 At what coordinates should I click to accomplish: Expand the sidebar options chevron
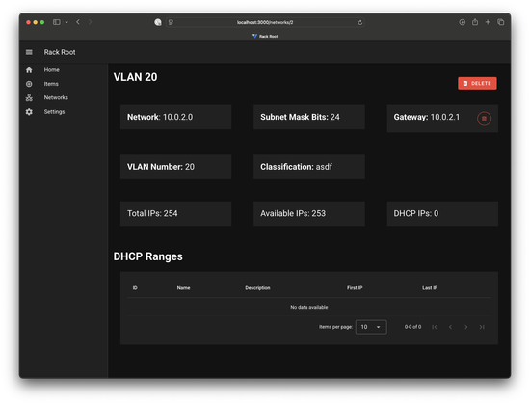coord(66,22)
